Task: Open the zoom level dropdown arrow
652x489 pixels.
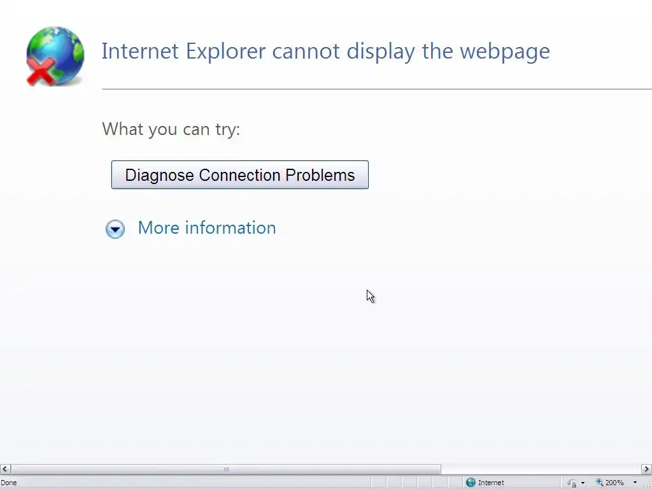Action: 635,483
